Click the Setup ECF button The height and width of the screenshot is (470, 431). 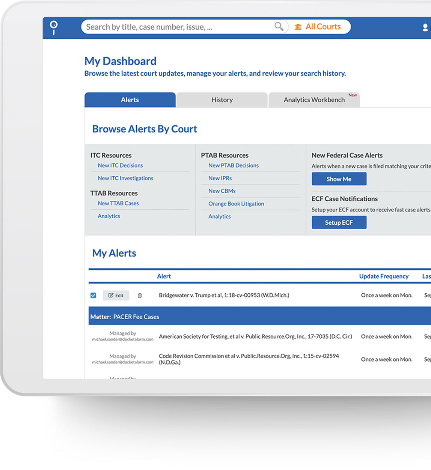point(339,223)
